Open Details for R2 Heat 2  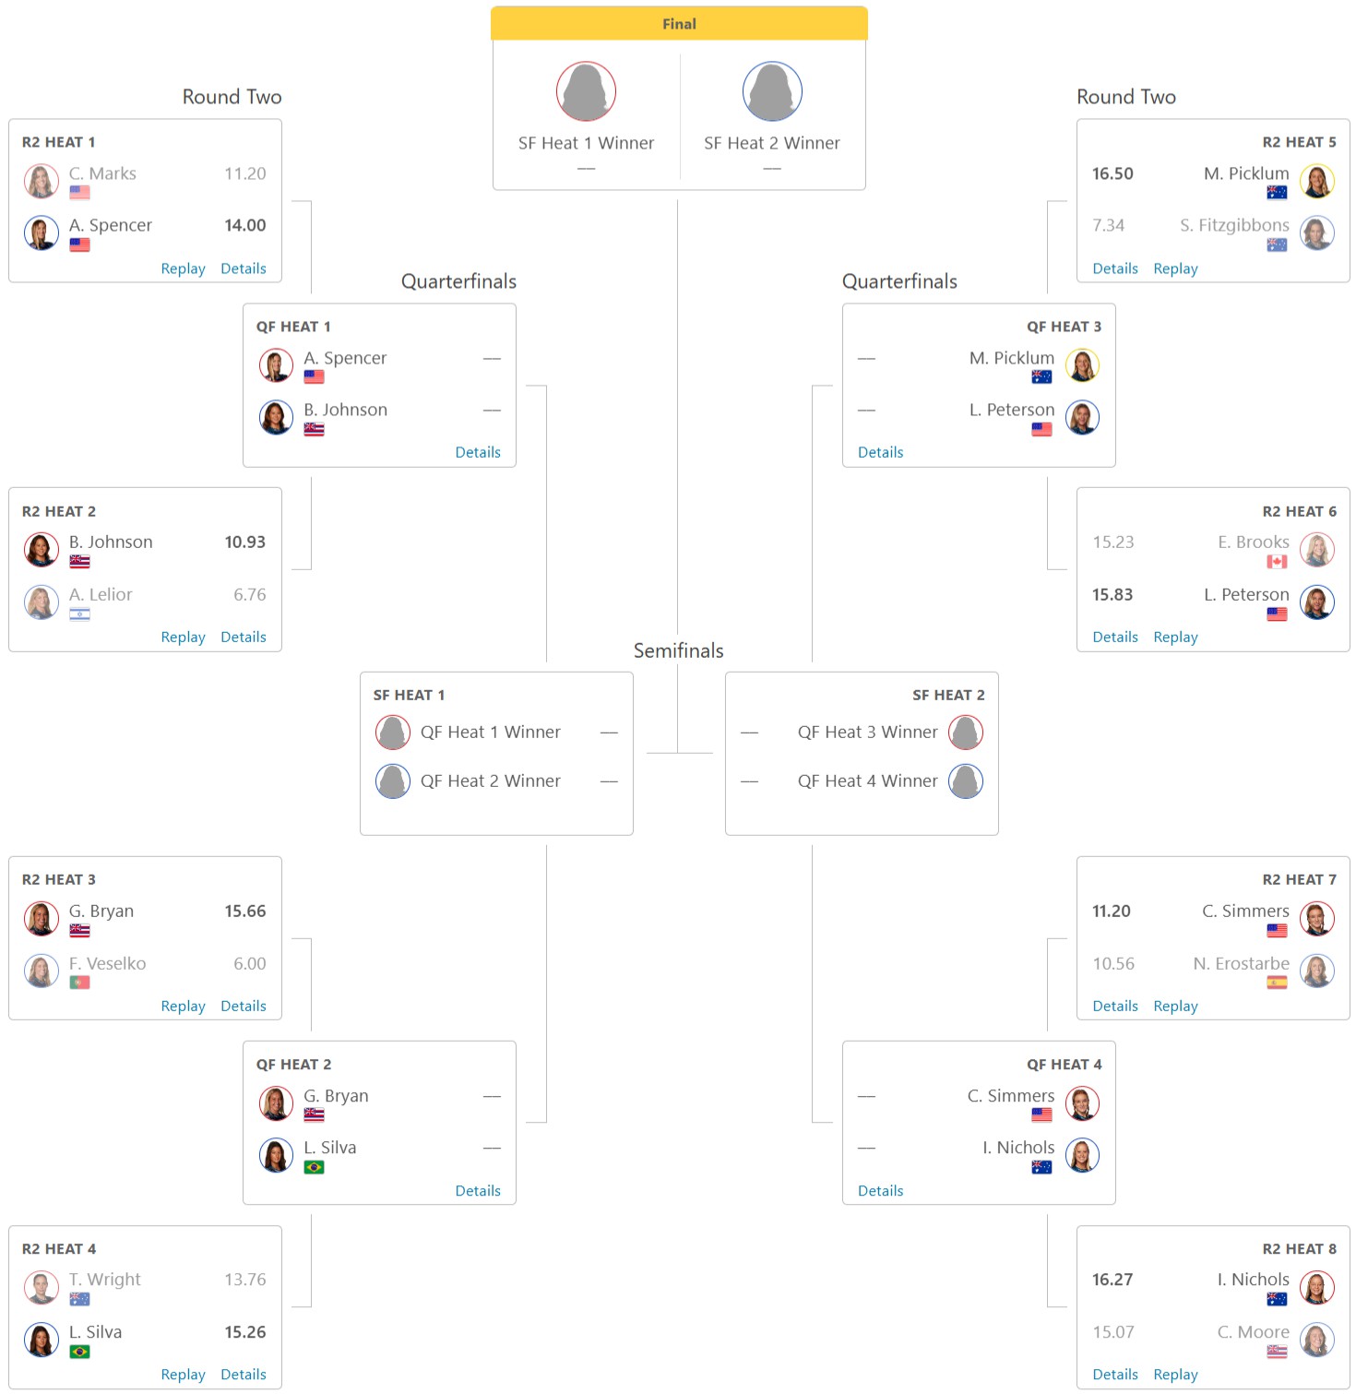pos(244,637)
